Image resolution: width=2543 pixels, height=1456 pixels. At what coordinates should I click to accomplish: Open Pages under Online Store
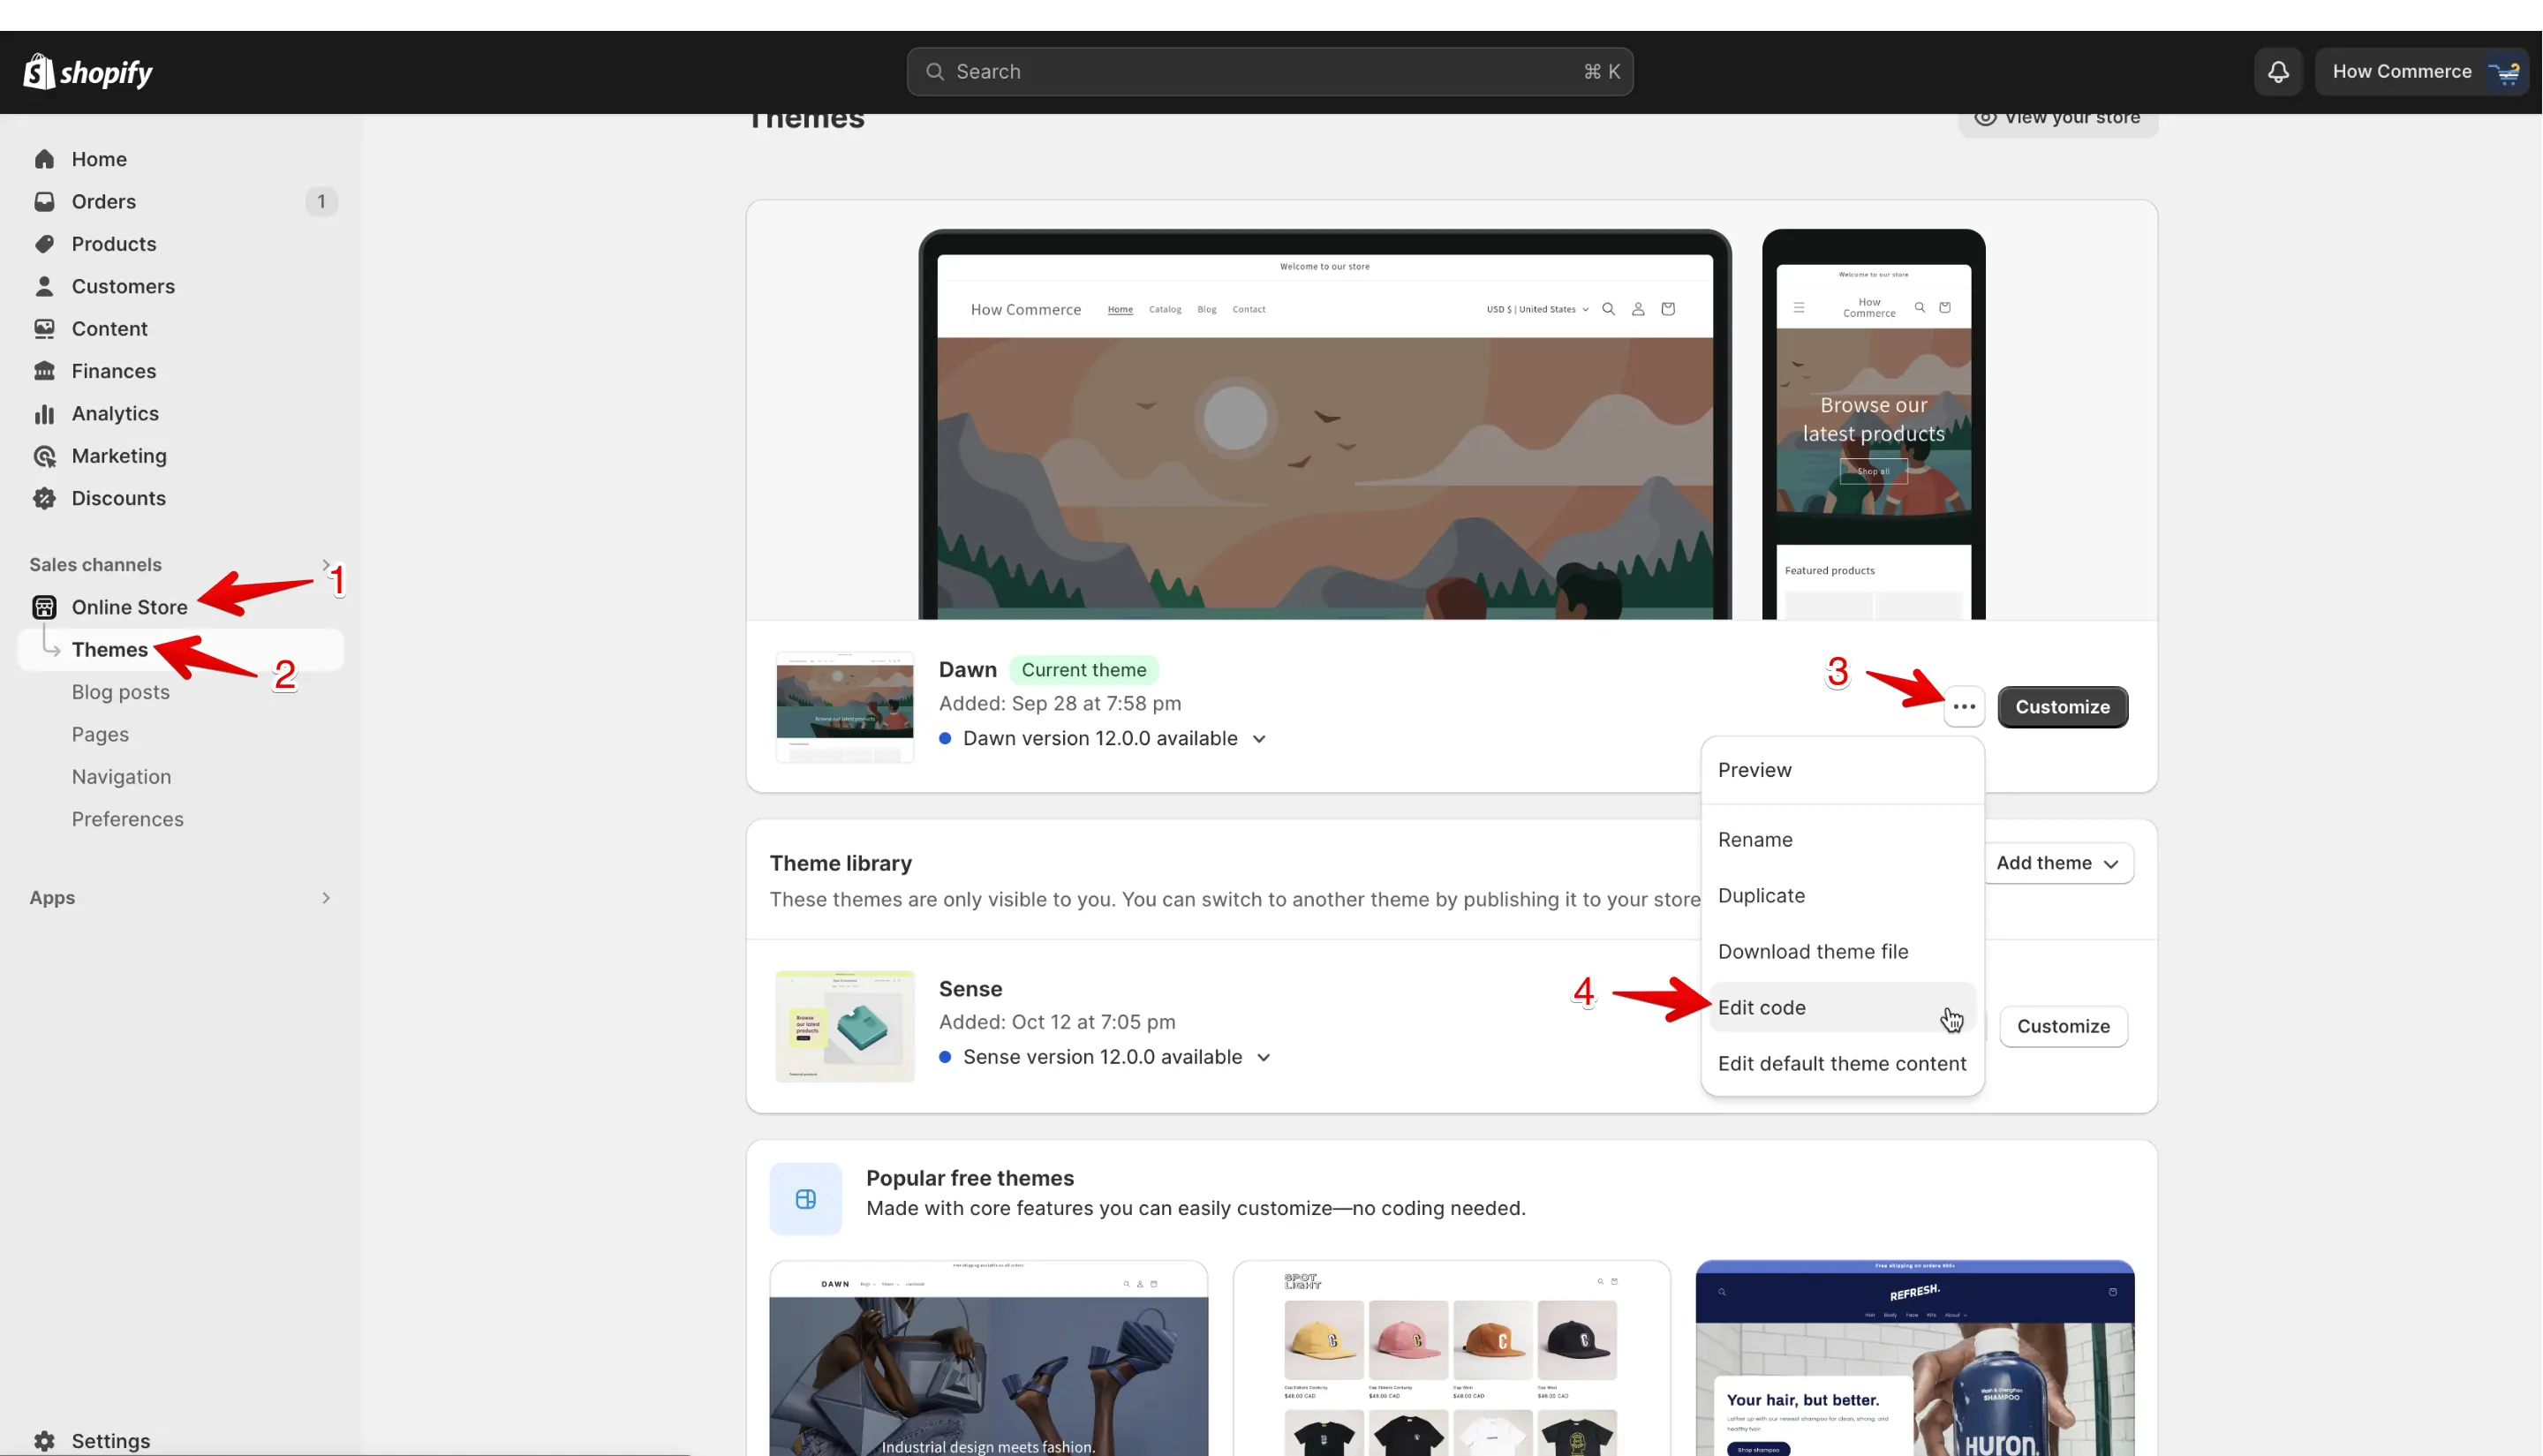tap(100, 734)
